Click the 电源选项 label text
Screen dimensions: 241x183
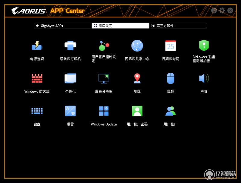click(37, 59)
